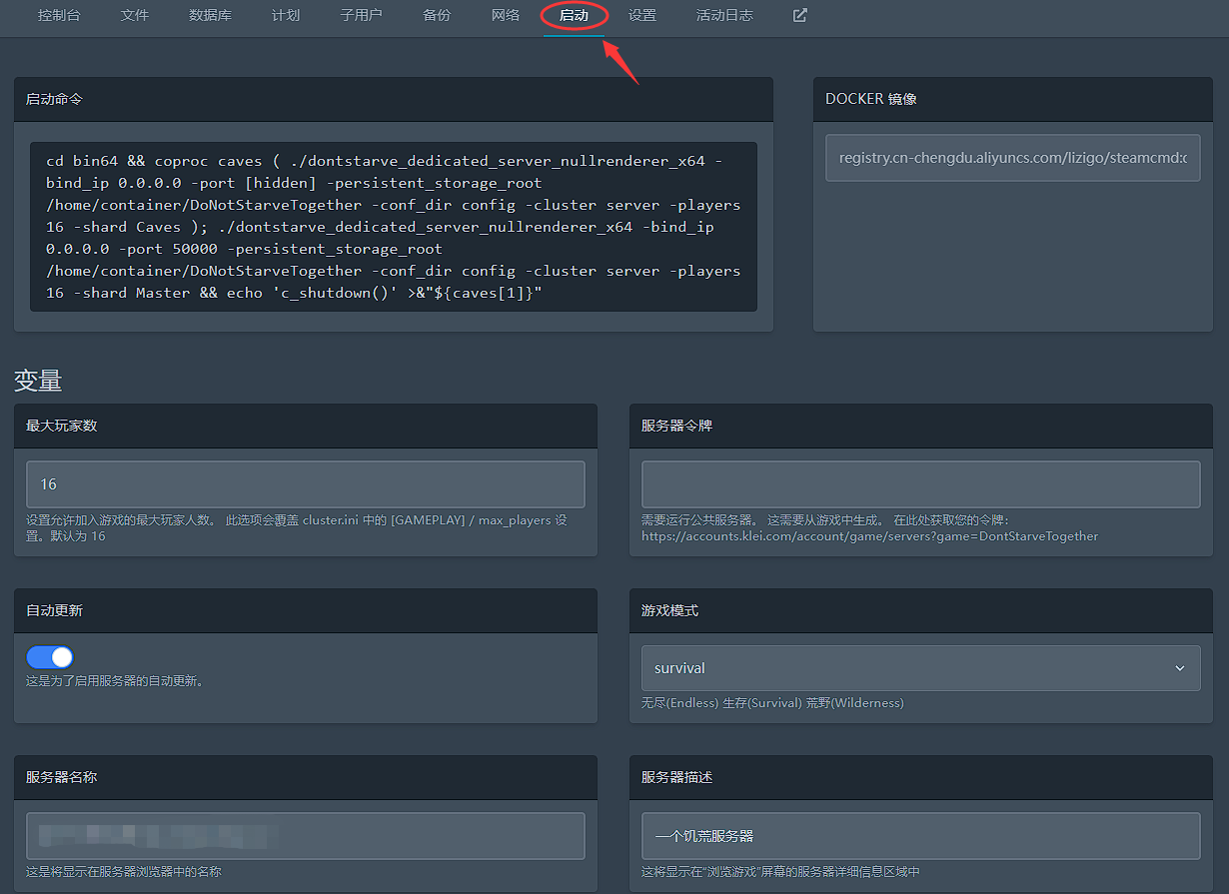Screen dimensions: 1229x894
Task: Click the 服务器令牌 input field
Action: click(x=920, y=484)
